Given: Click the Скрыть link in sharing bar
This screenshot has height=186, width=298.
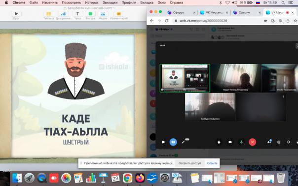Looking at the screenshot, I should pos(212,163).
